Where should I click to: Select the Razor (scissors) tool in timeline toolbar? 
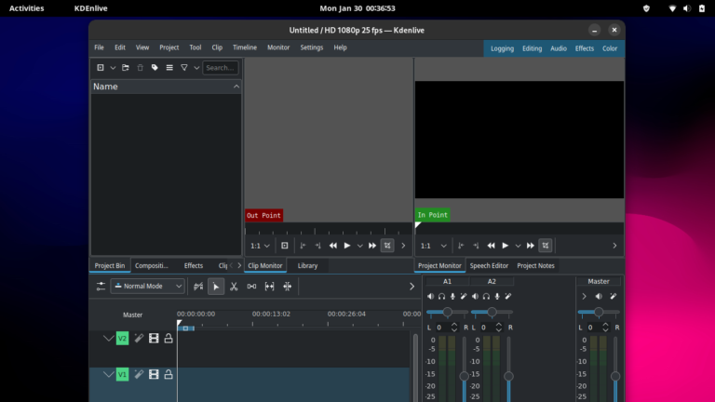pos(234,287)
